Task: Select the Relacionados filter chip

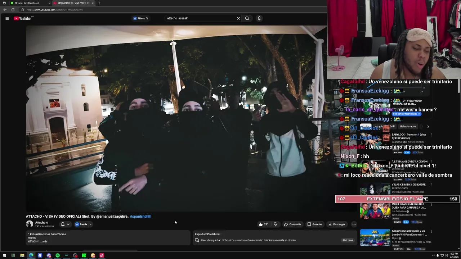Action: click(x=408, y=127)
